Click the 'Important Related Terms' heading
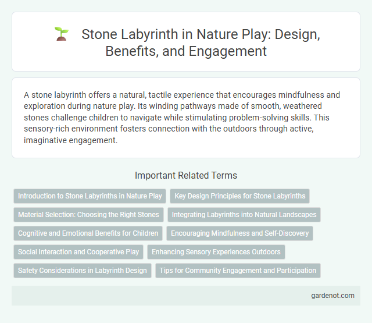Viewport: 372px width, 323px height. (x=186, y=175)
